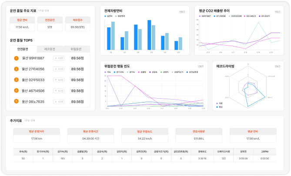Image resolution: width=291 pixels, height=176 pixels.
Task: Open the period filter beside 추가지표 title
Action: pyautogui.click(x=30, y=120)
